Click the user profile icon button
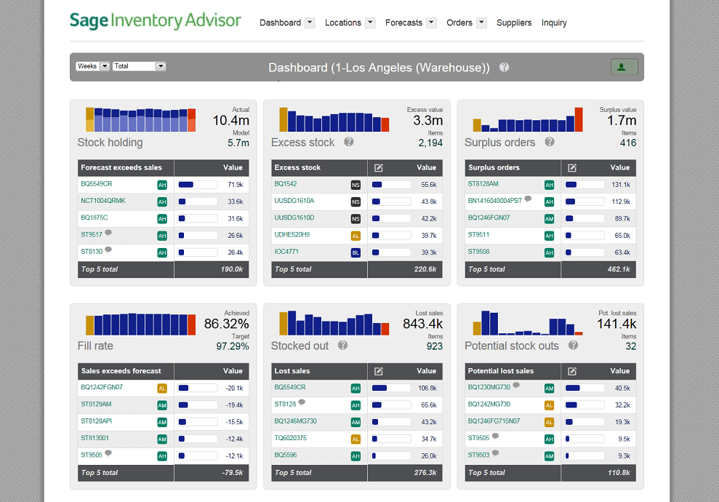This screenshot has width=719, height=502. (624, 67)
